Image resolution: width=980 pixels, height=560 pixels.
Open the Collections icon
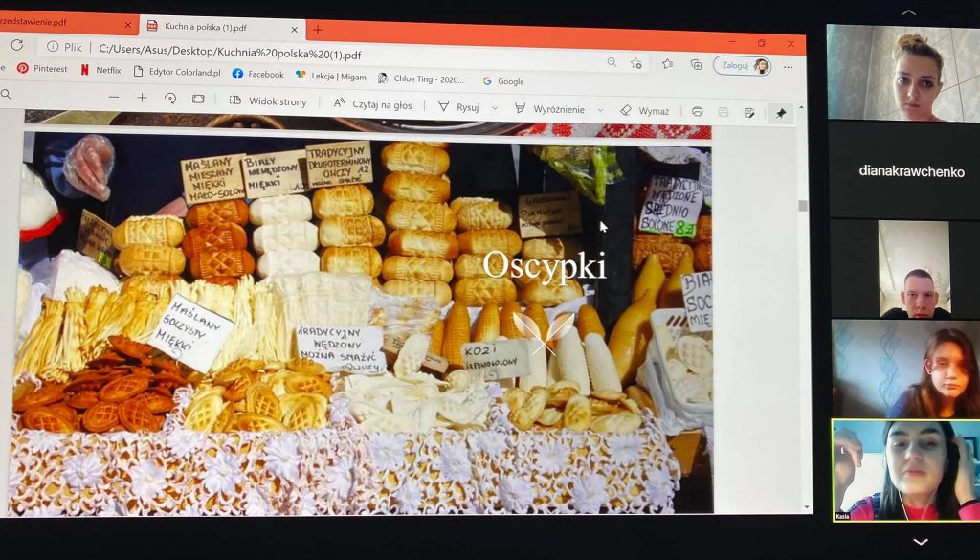696,64
